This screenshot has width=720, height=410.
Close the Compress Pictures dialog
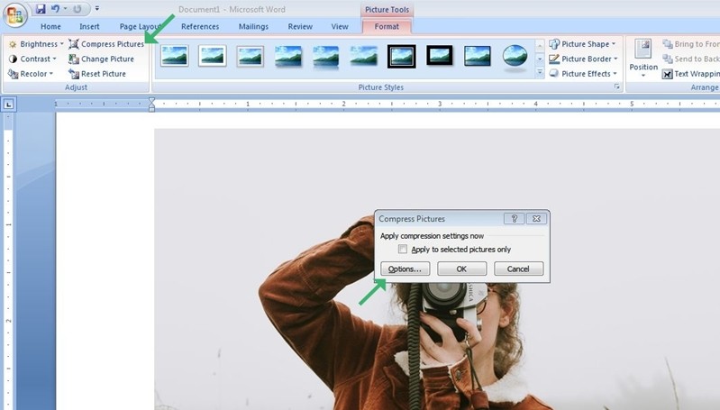pos(536,219)
